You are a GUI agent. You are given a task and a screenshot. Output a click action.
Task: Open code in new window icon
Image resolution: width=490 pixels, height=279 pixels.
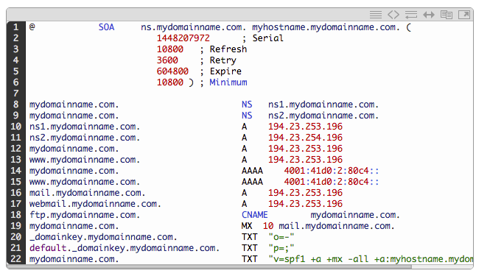pos(464,15)
